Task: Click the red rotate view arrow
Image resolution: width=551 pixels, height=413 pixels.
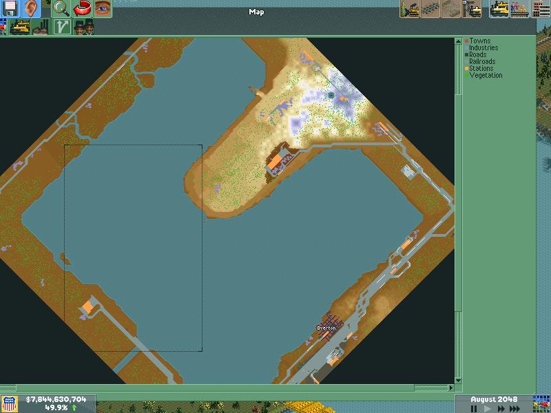Action: [x=82, y=8]
